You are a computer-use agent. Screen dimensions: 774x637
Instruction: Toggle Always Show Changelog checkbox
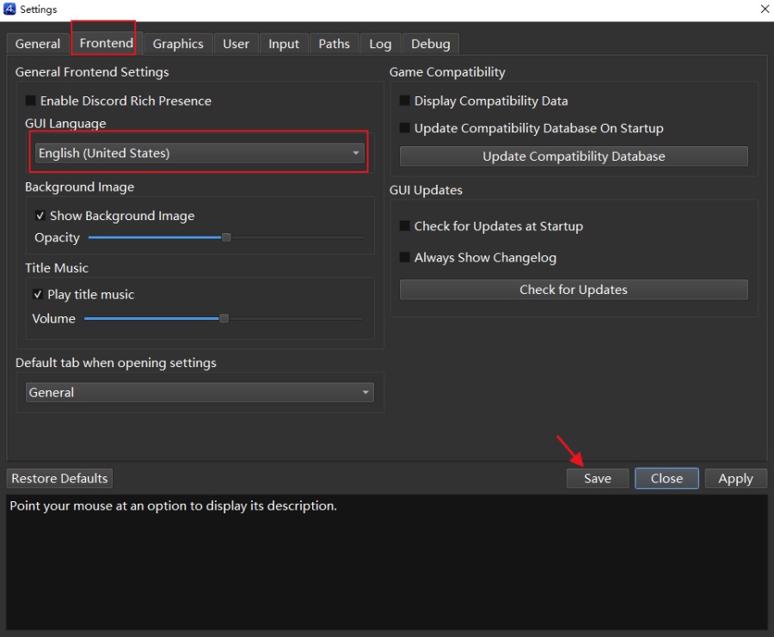(x=404, y=258)
